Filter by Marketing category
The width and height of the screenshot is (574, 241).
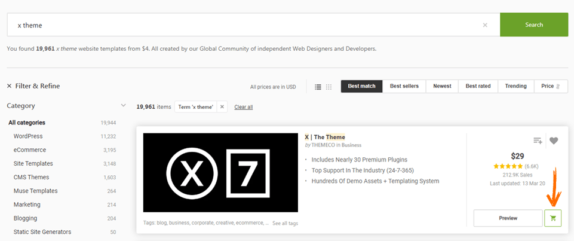tap(27, 205)
